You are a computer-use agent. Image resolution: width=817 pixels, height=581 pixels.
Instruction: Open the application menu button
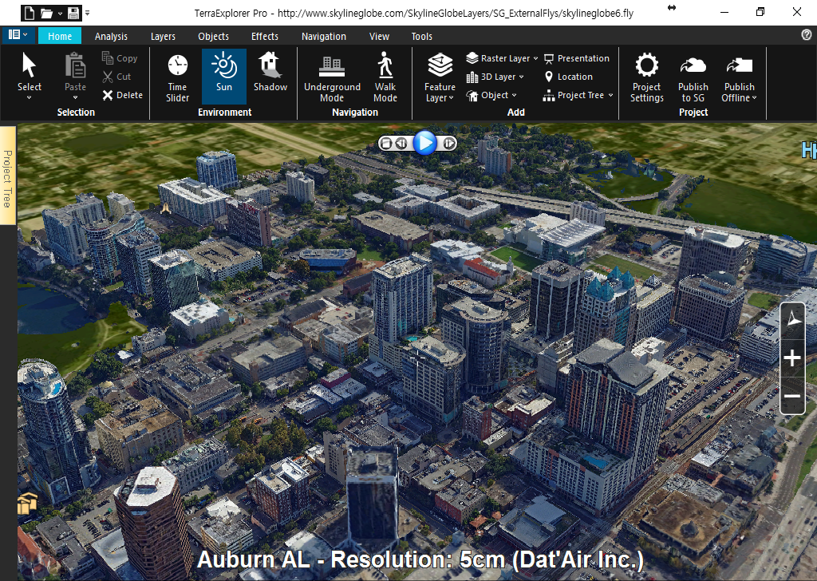[x=18, y=35]
